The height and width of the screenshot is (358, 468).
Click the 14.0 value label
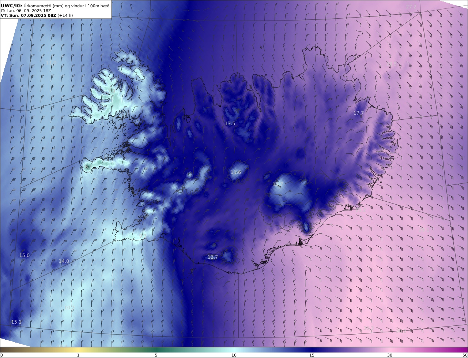point(64,261)
